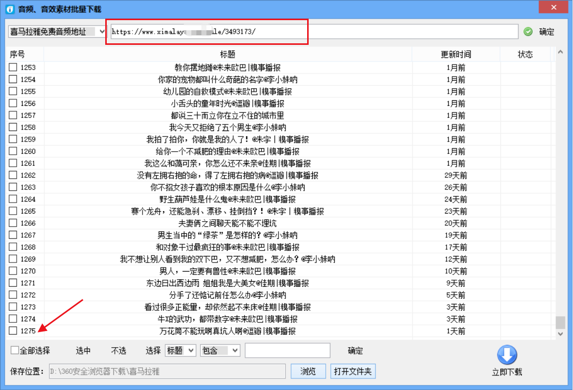Sort by the 标题 column header
This screenshot has height=390, width=573.
[x=227, y=54]
